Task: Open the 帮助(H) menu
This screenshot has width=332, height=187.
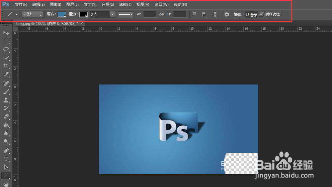Action: click(x=180, y=4)
